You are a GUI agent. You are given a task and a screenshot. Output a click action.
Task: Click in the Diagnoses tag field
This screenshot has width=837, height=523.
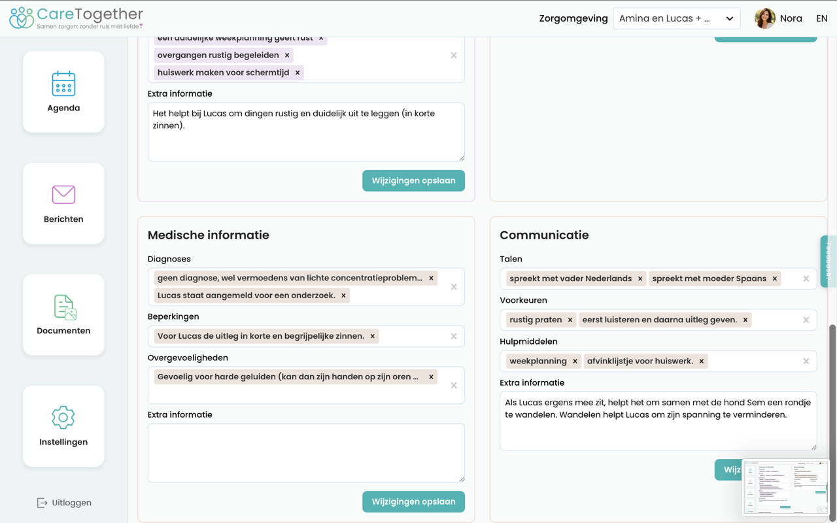coord(306,287)
